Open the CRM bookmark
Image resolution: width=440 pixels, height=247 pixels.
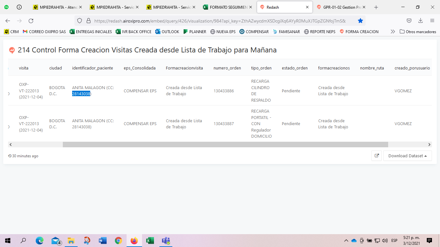[x=12, y=32]
